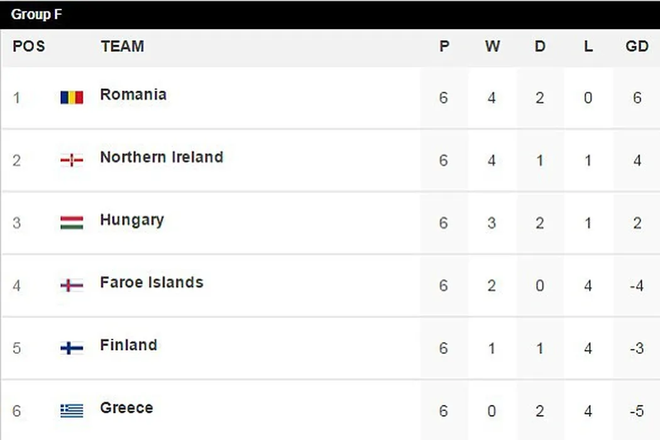Click the Group F header title
The width and height of the screenshot is (660, 440).
click(x=36, y=14)
